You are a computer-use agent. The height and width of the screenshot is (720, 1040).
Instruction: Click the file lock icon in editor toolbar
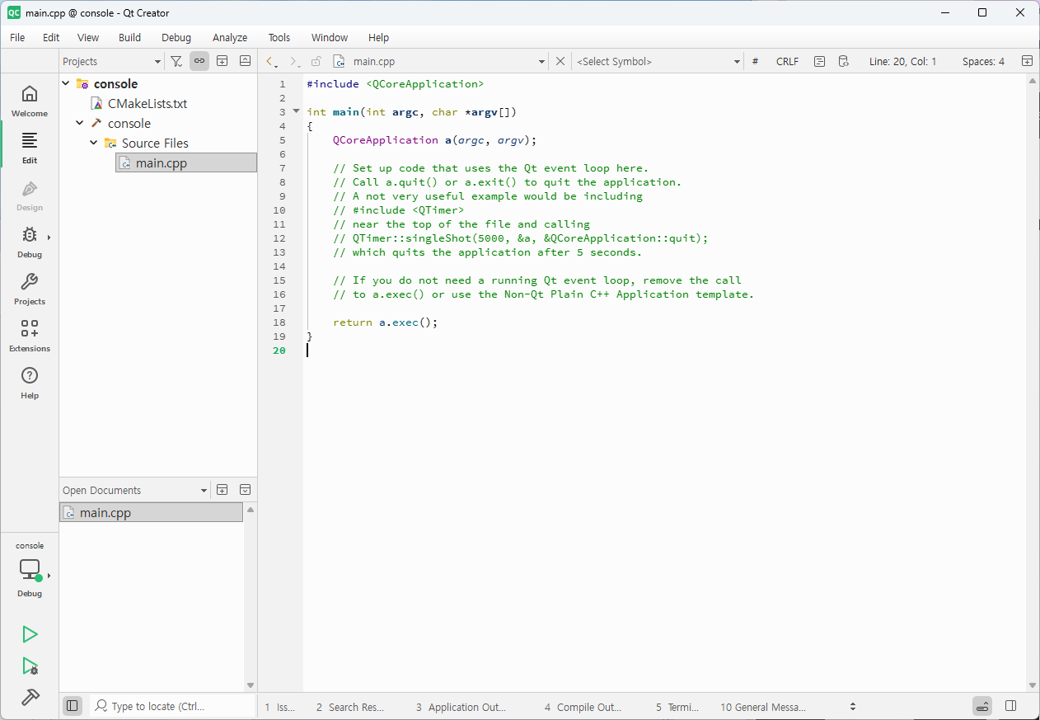[316, 61]
